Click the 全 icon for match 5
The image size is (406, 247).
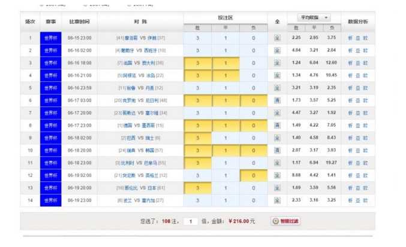[277, 88]
